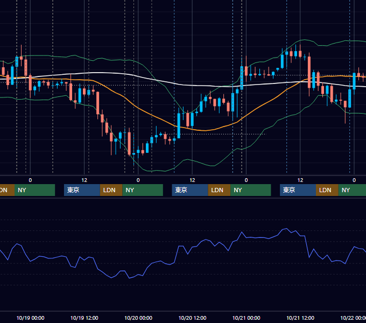
Task: Click the LDN block after 10/21's 東京 session
Action: click(327, 190)
